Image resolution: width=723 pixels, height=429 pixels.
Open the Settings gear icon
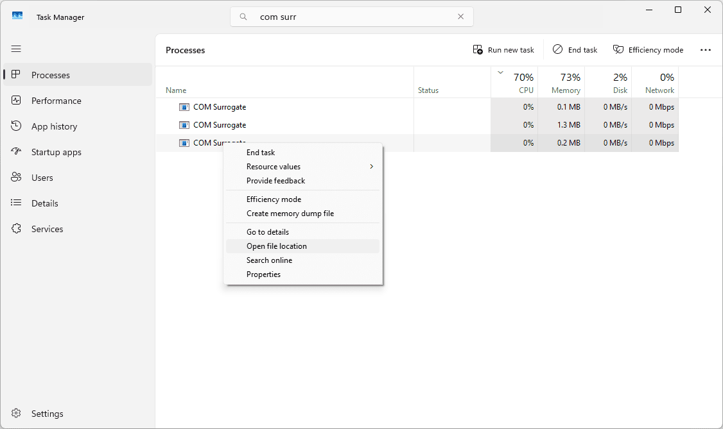(x=16, y=414)
